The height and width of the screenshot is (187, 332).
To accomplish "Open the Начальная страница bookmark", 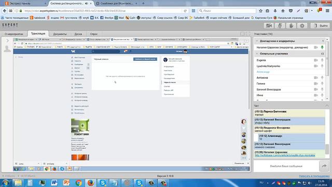I will [288, 18].
